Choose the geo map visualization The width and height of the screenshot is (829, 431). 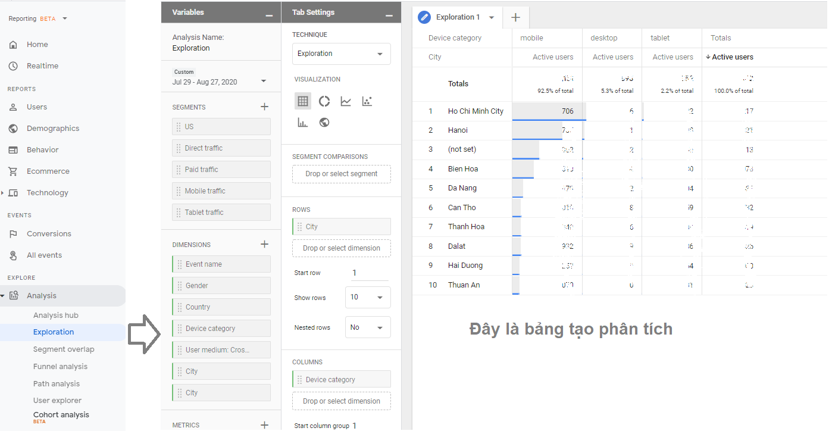coord(324,123)
